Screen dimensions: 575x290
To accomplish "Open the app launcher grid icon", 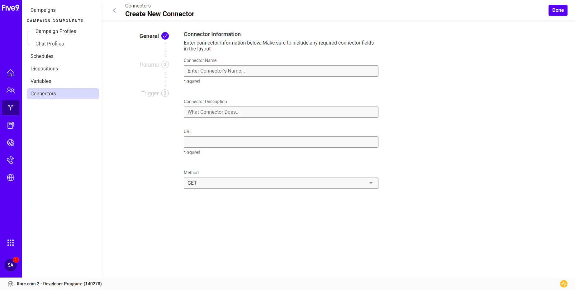I will pos(10,242).
